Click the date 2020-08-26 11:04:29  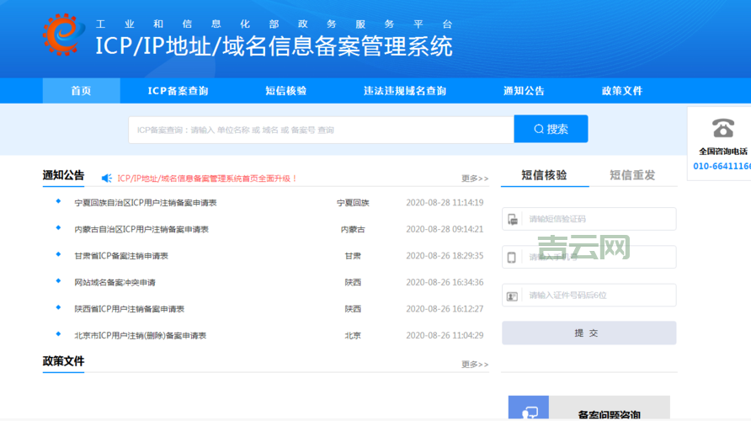[445, 336]
